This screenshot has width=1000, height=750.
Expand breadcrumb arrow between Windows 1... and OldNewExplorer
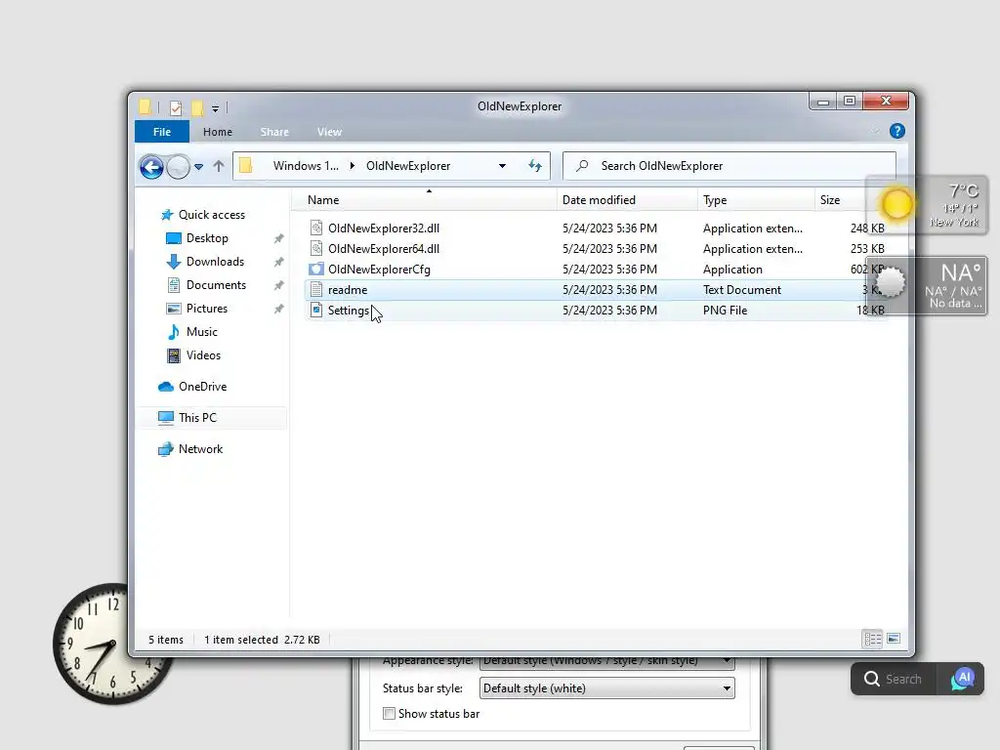[x=352, y=166]
